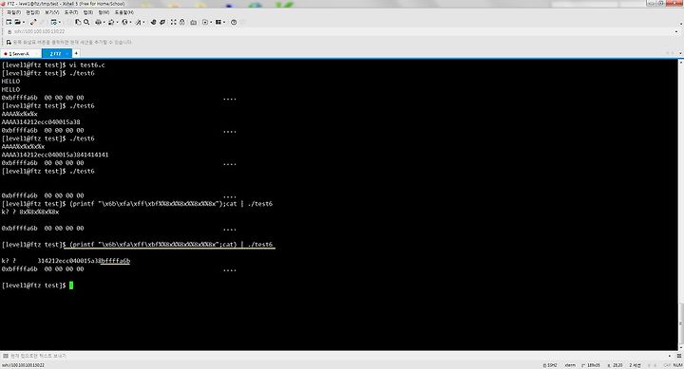684x369 pixels.
Task: Click the Find magnifier icon
Action: click(x=86, y=22)
